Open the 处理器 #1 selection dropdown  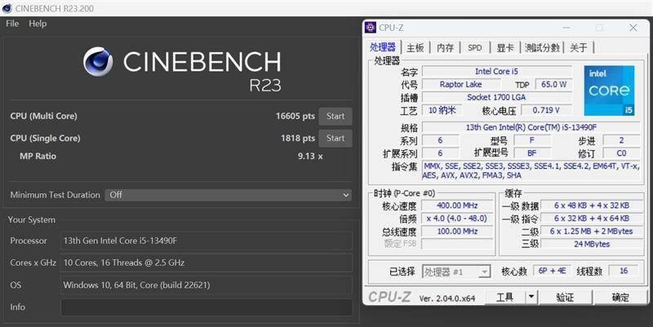(456, 272)
